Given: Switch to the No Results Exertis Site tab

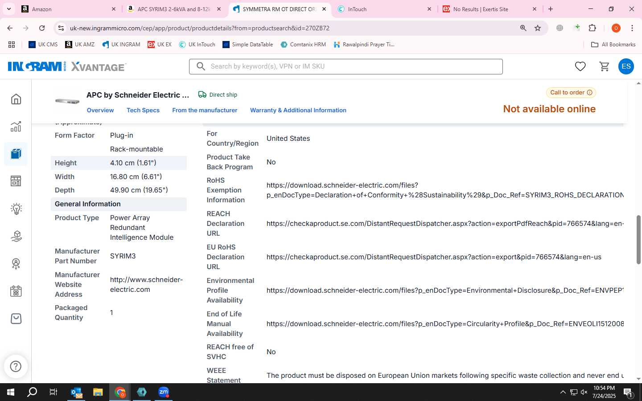Looking at the screenshot, I should (489, 9).
